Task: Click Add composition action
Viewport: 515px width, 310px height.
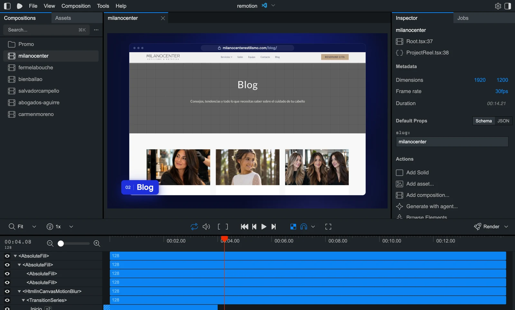Action: point(423,195)
